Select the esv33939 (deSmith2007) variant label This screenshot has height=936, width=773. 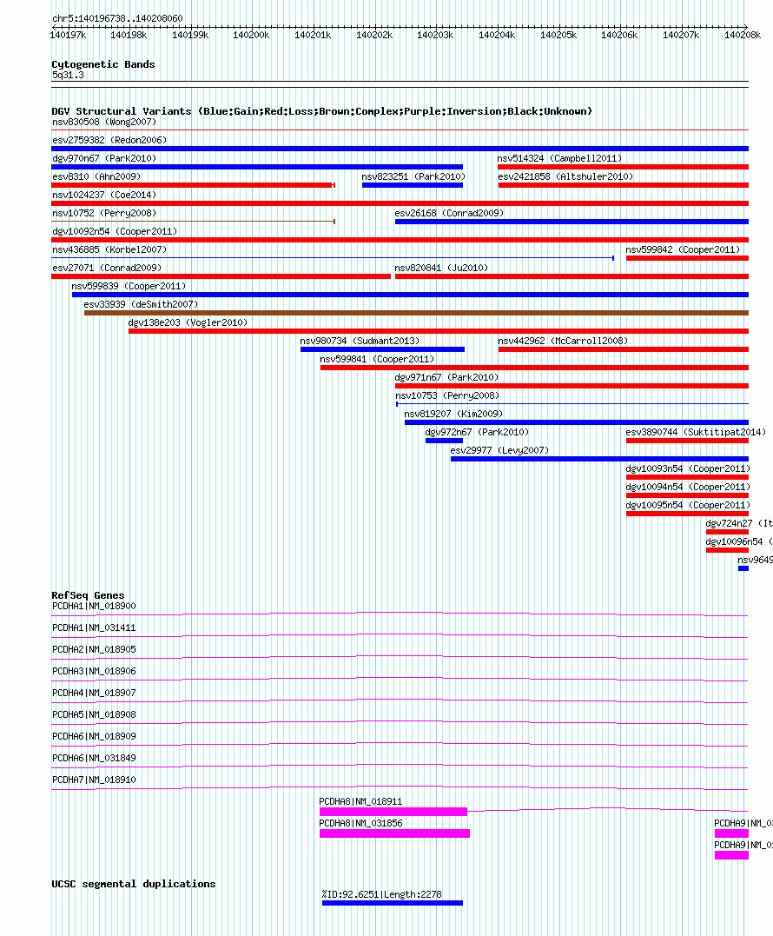pos(141,304)
